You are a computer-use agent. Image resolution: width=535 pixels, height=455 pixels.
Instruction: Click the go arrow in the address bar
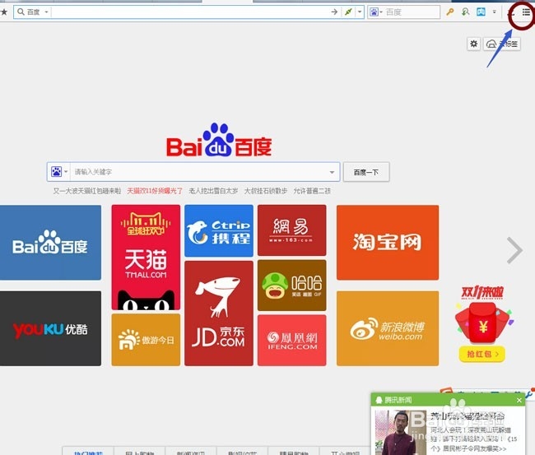coord(334,12)
